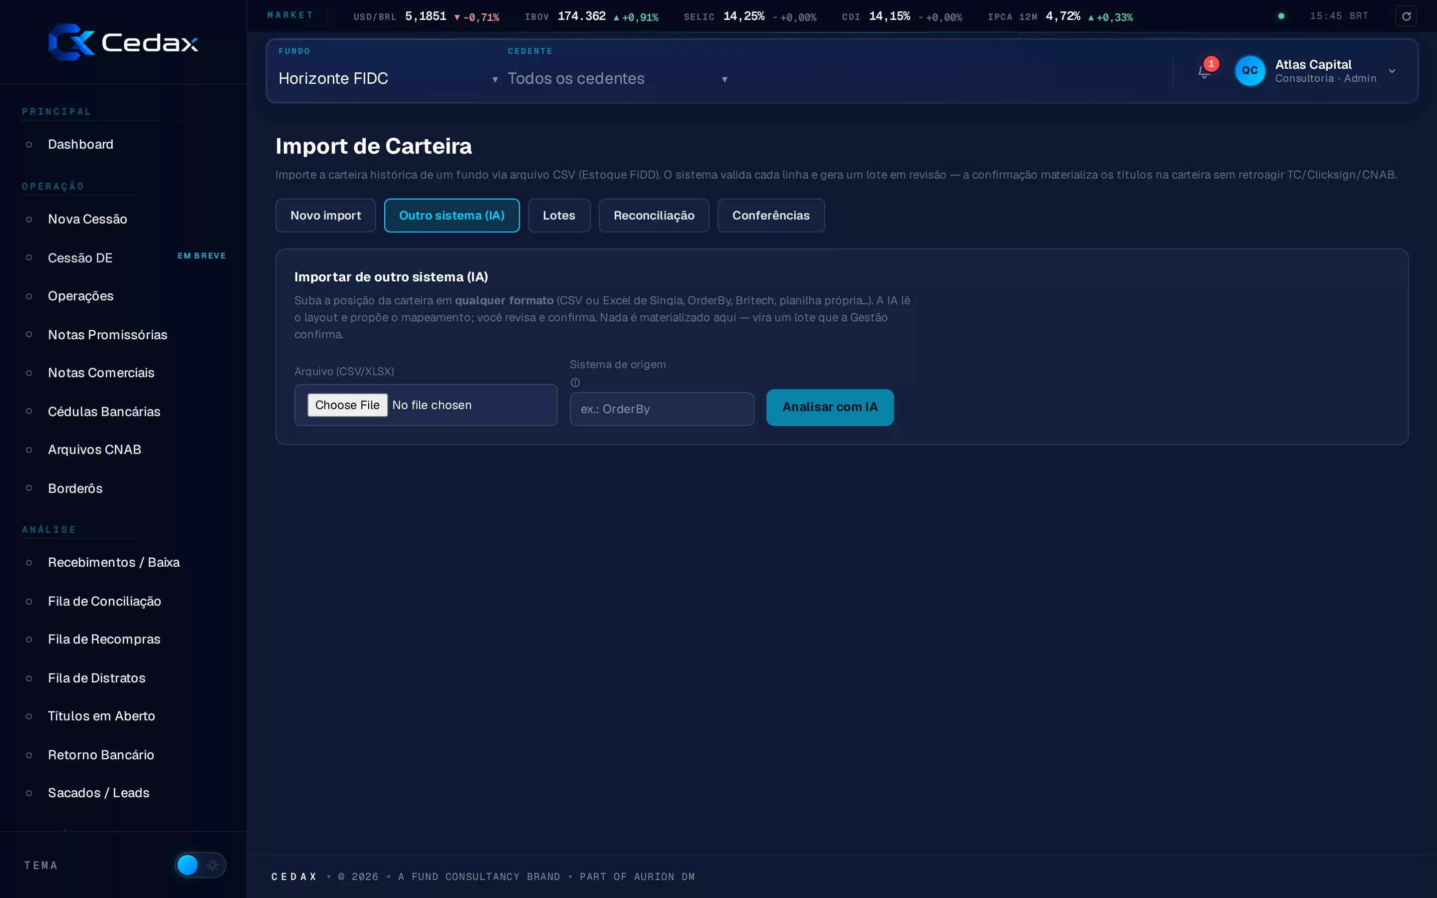Open Retorno Bancário
Image resolution: width=1437 pixels, height=898 pixels.
click(101, 754)
